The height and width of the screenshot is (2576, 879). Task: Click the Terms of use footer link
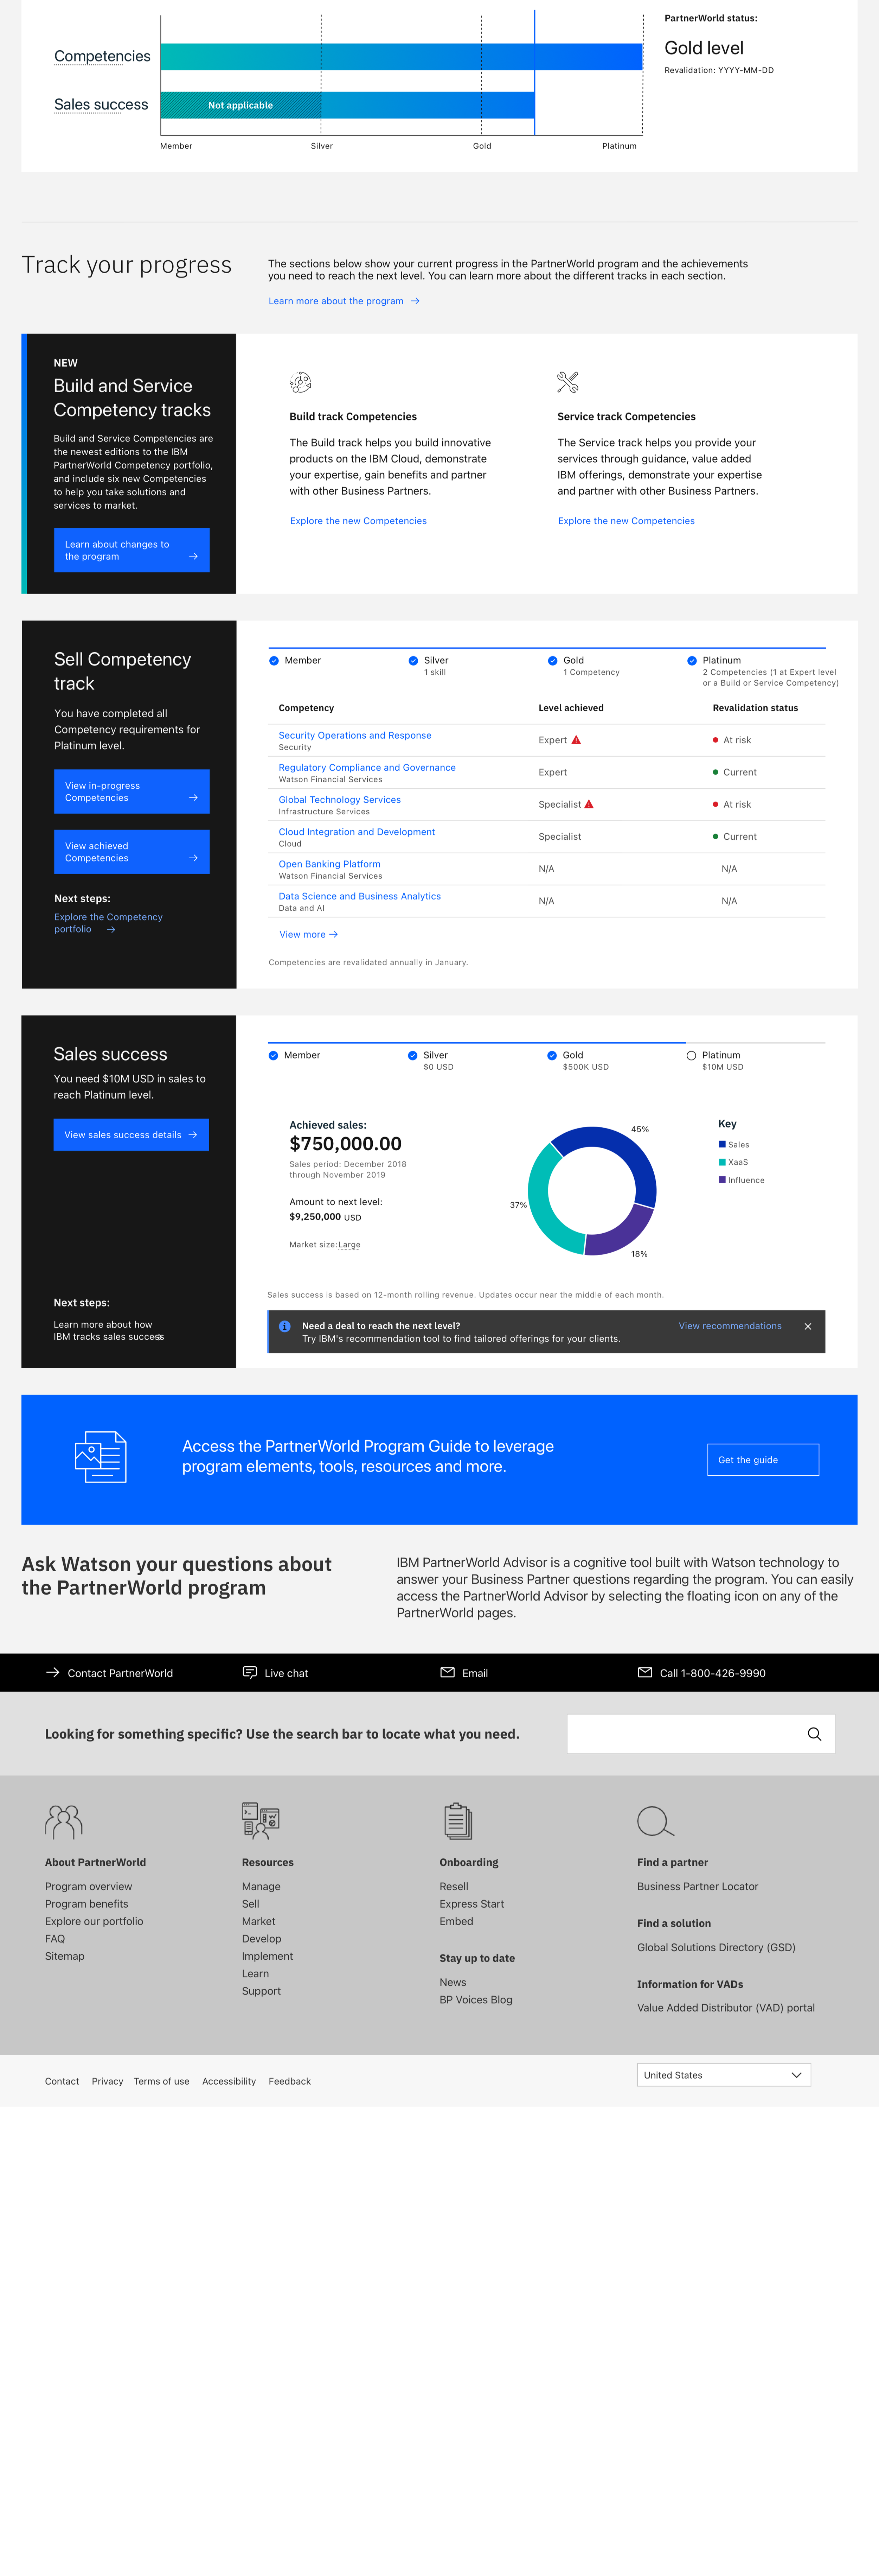point(161,2081)
